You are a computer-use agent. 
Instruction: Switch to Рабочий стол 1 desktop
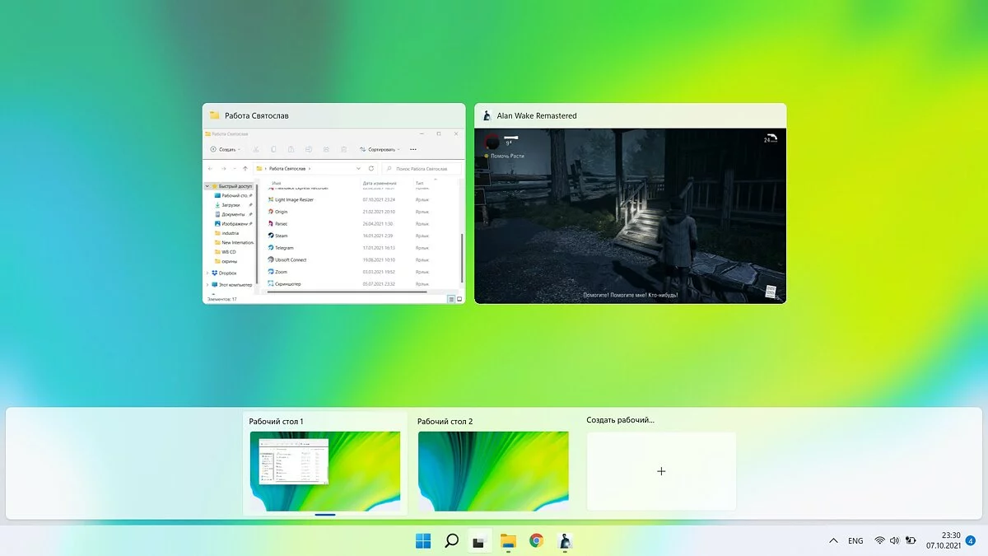click(324, 470)
